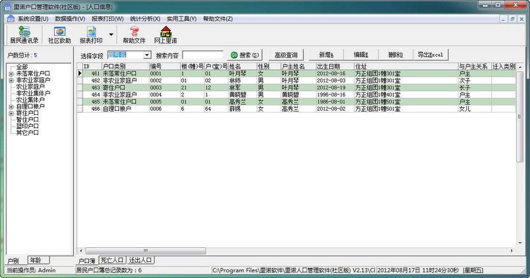Click the green GO 搜索 search button
Image resolution: width=530 pixels, height=278 pixels.
244,55
